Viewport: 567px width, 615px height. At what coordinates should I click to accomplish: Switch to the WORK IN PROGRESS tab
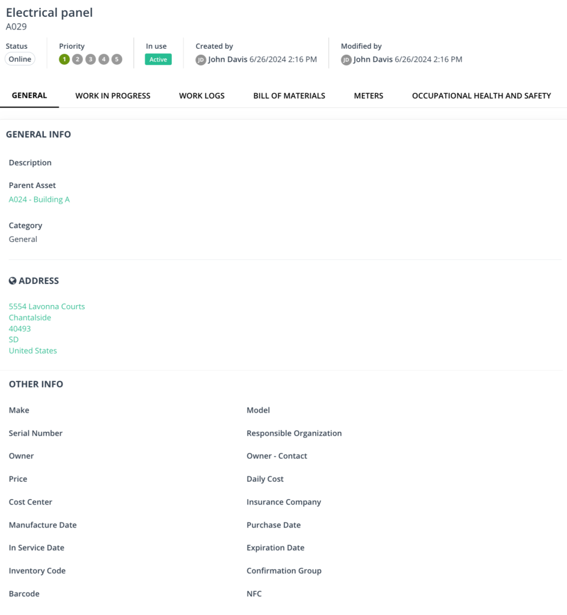[x=112, y=95]
